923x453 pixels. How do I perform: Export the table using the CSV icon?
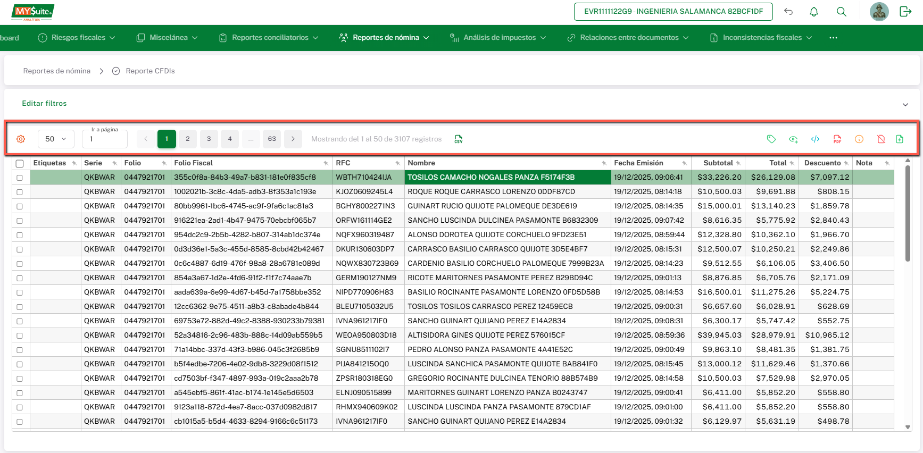click(459, 139)
